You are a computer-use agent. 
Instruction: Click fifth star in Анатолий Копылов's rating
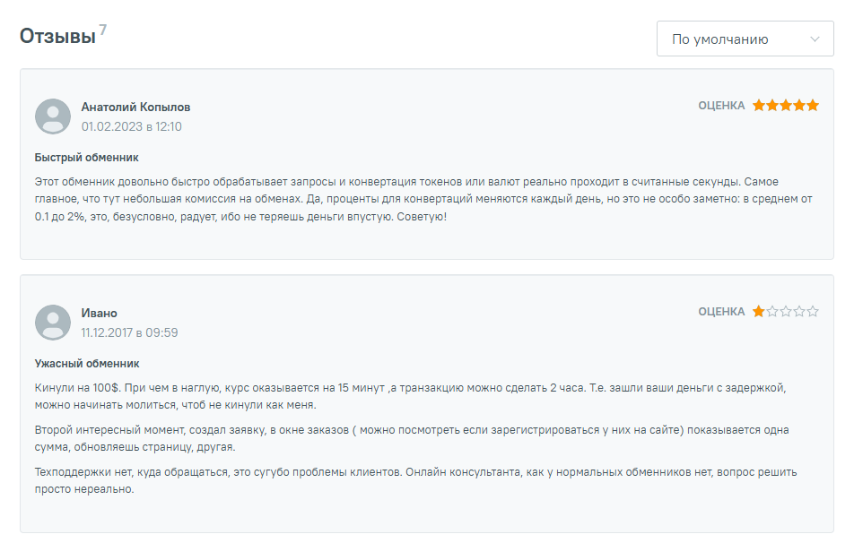click(813, 106)
